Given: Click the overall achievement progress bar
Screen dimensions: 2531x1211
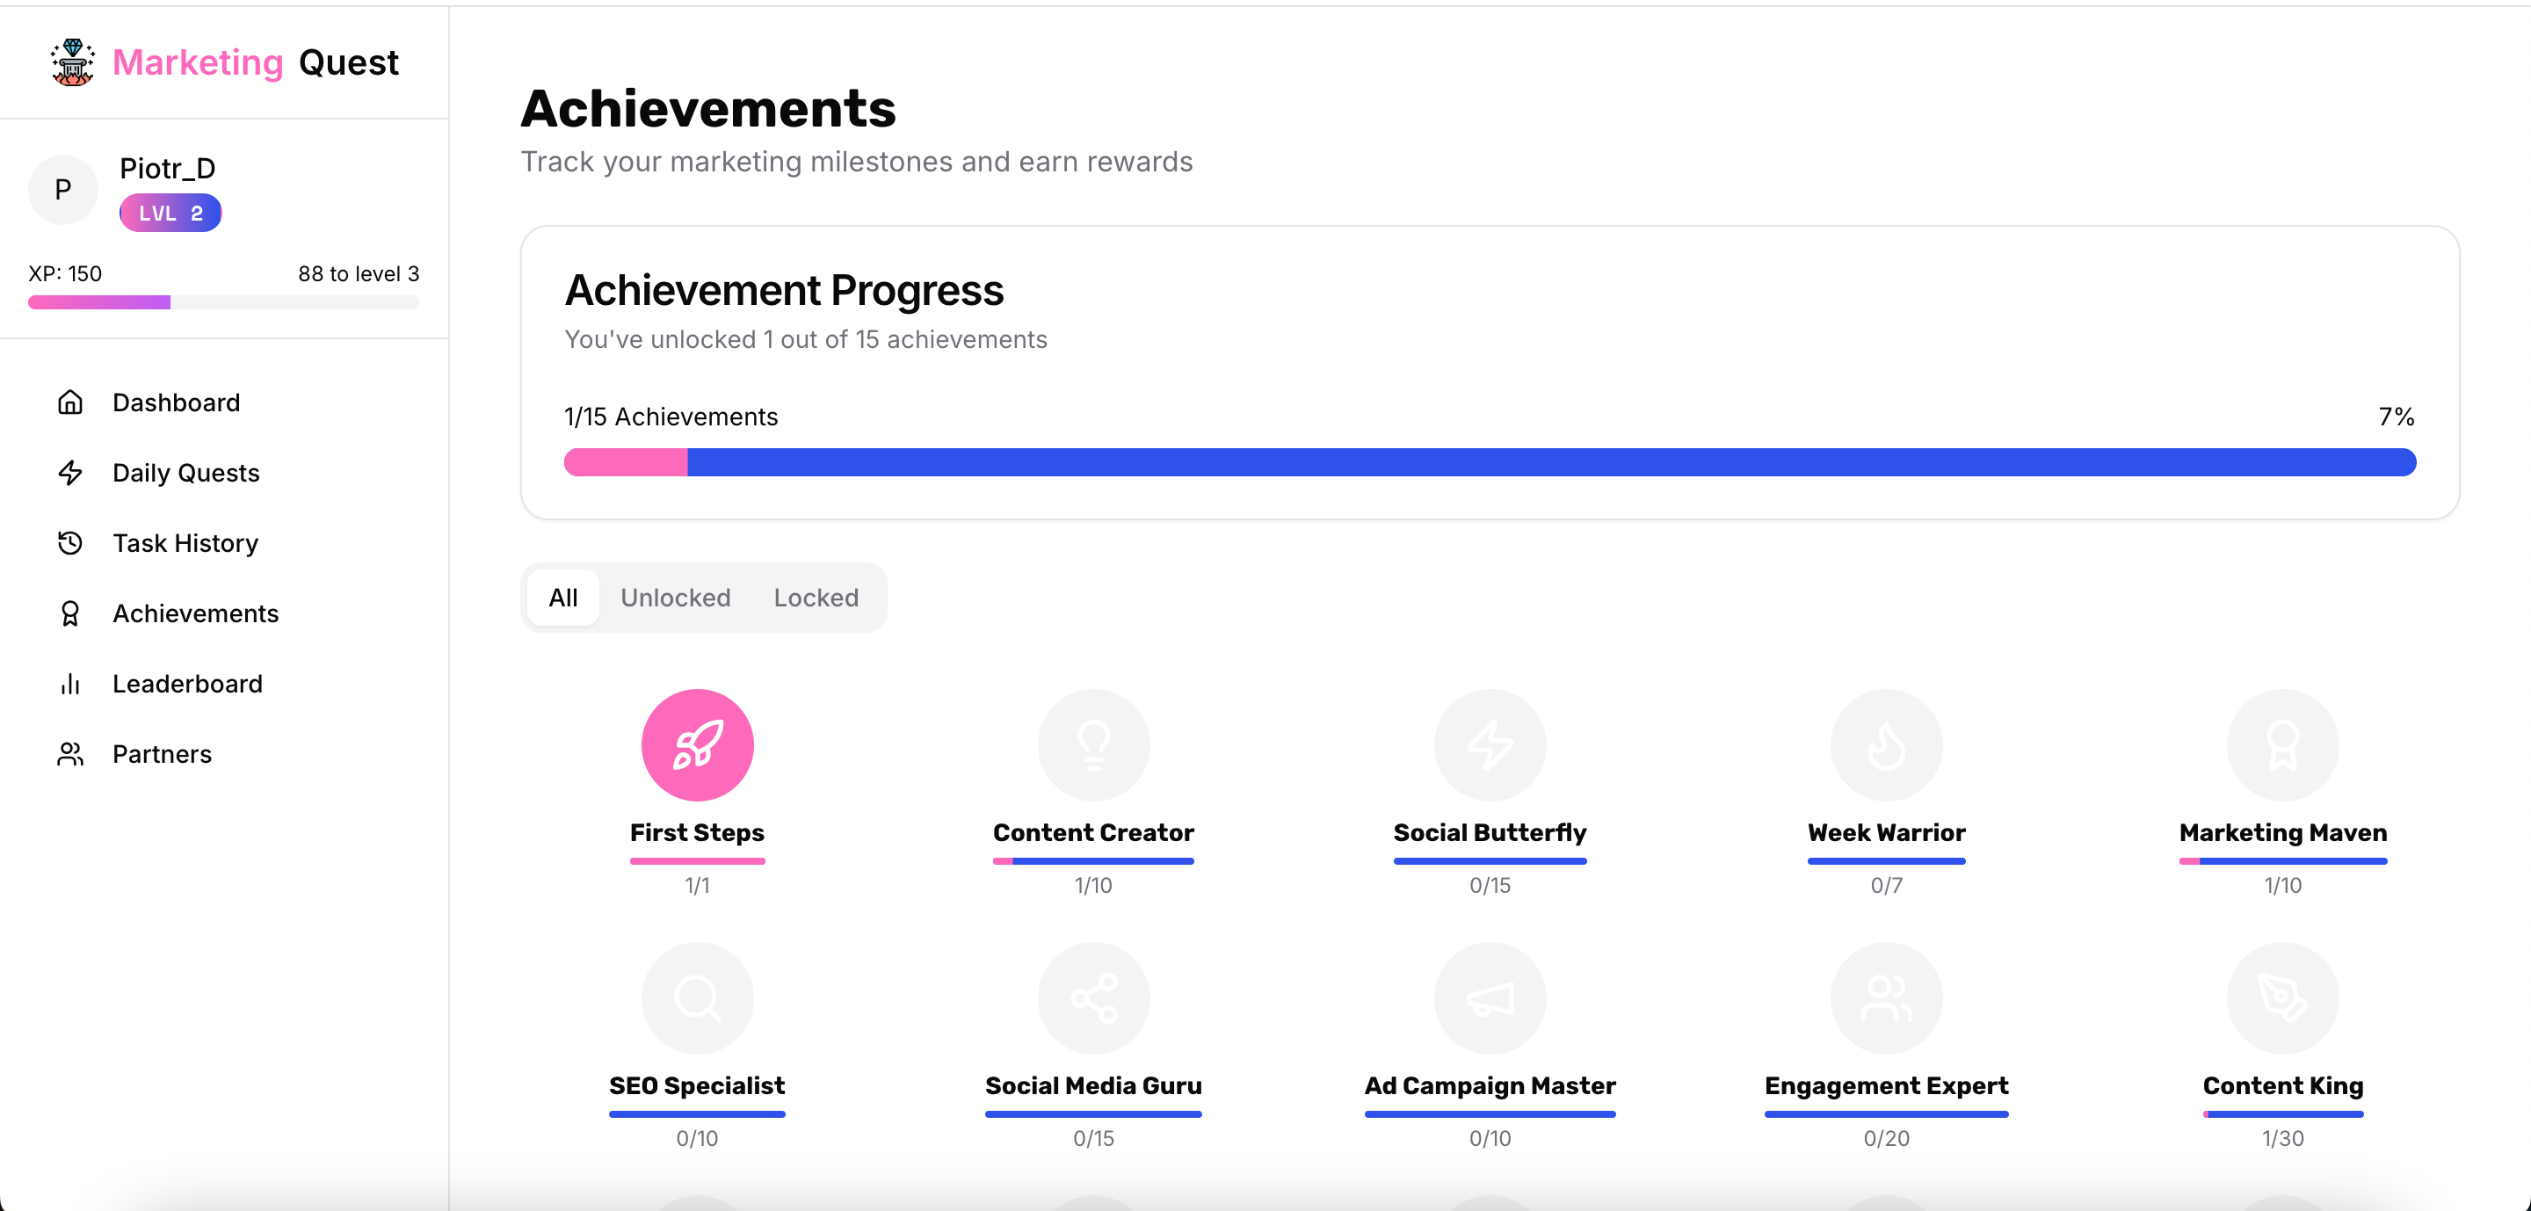Looking at the screenshot, I should point(1490,461).
